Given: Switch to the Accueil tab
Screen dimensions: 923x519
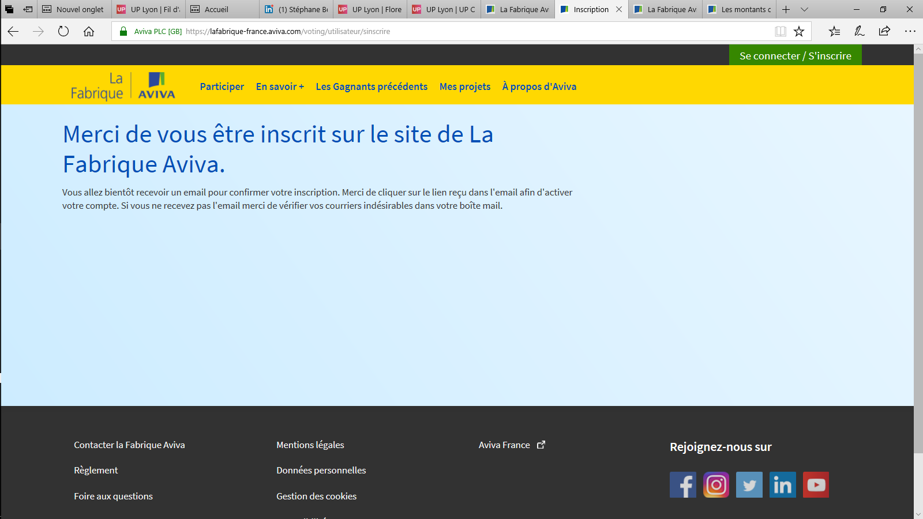Looking at the screenshot, I should pyautogui.click(x=222, y=9).
